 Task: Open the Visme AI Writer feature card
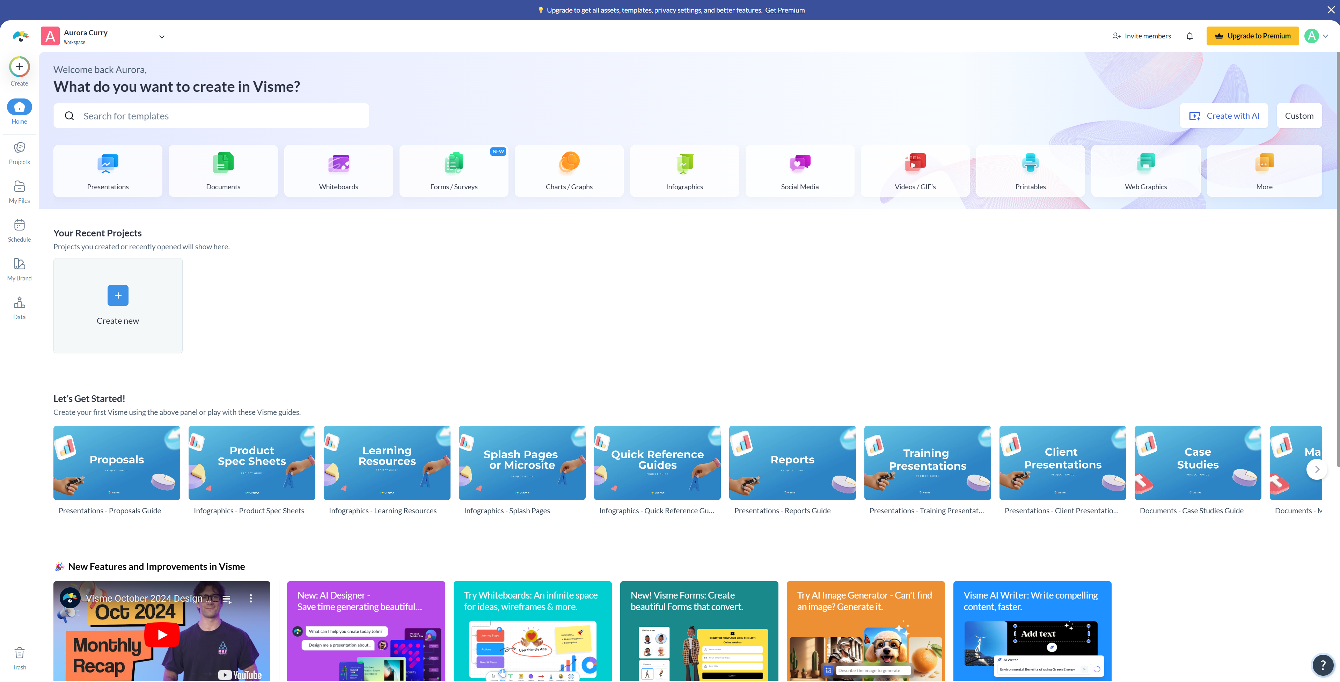(x=1032, y=631)
